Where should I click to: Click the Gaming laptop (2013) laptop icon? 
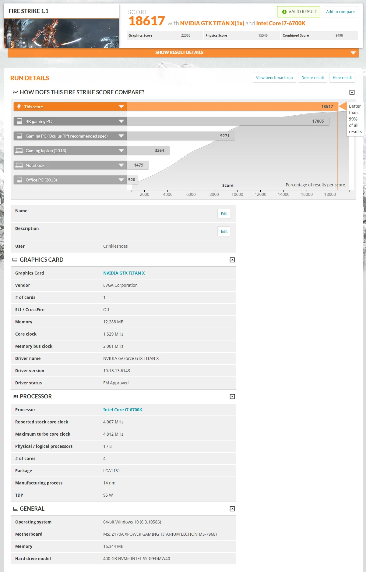[19, 150]
